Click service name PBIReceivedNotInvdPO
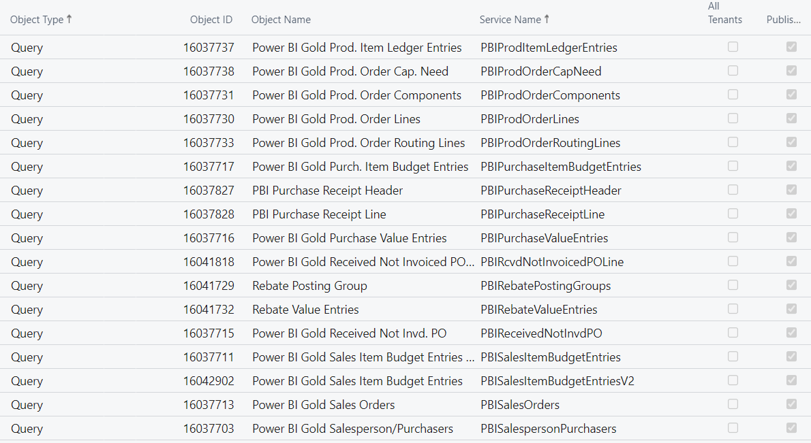Image resolution: width=811 pixels, height=443 pixels. (542, 333)
